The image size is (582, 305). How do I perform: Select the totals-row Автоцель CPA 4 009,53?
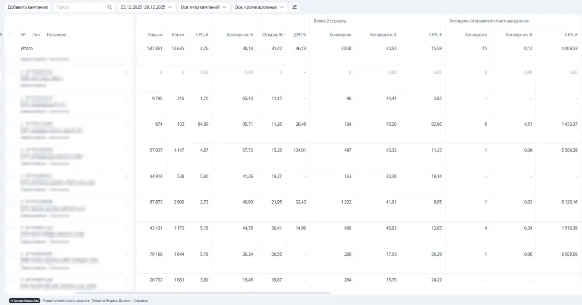pos(569,48)
